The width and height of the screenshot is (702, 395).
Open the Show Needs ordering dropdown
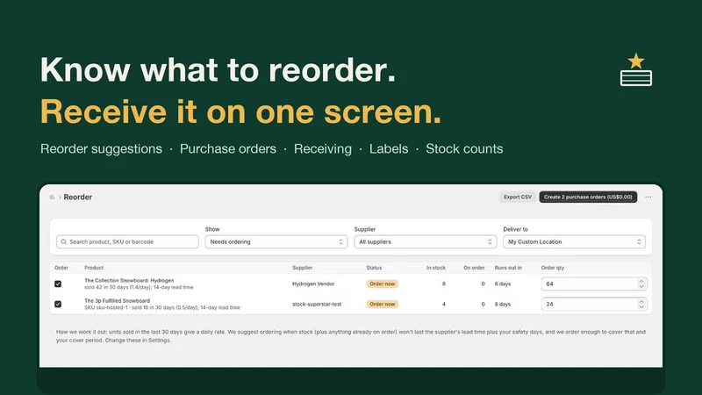(x=276, y=242)
